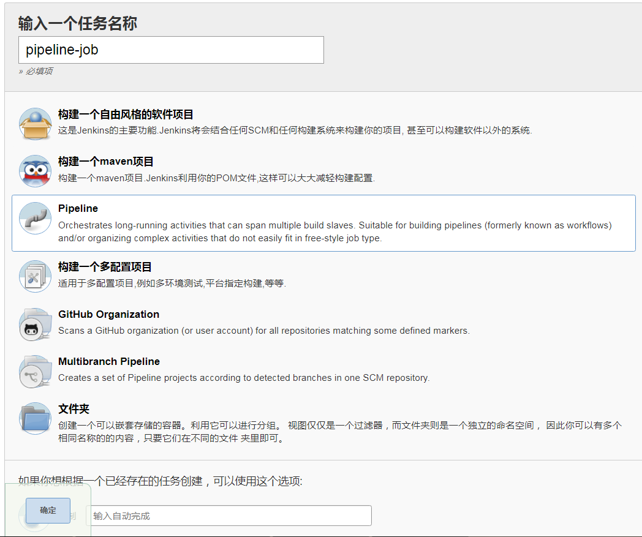Choose the Pipeline title

coord(78,208)
